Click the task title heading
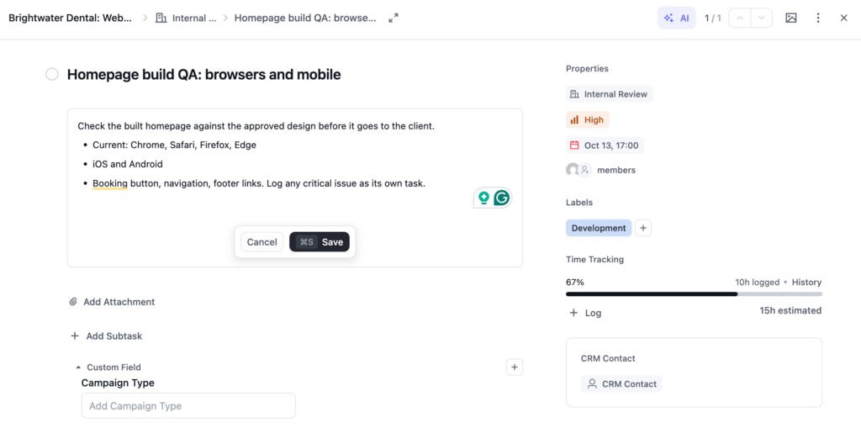Viewport: 861px width, 428px height. [203, 74]
